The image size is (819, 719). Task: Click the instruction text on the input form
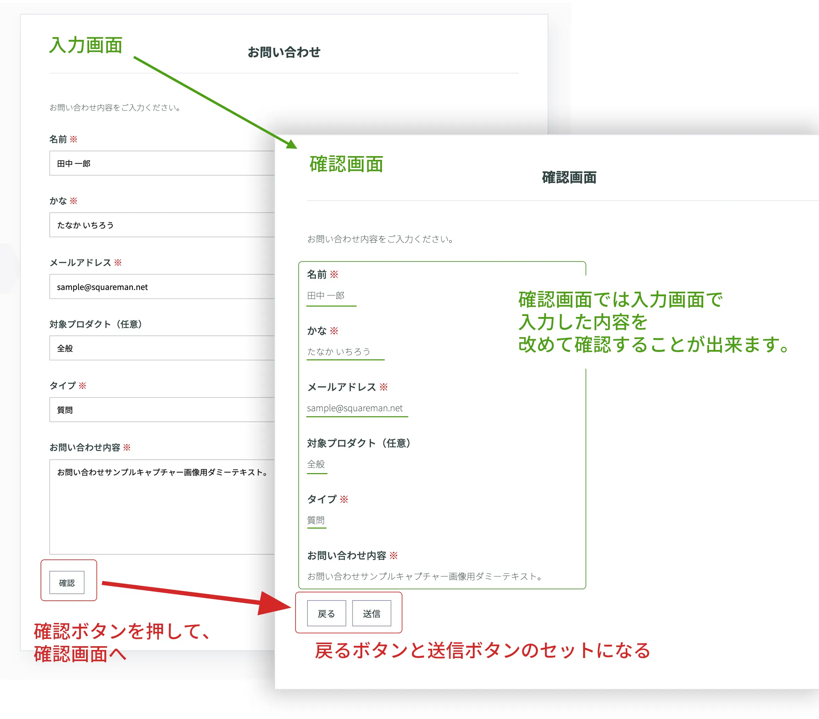[x=116, y=108]
